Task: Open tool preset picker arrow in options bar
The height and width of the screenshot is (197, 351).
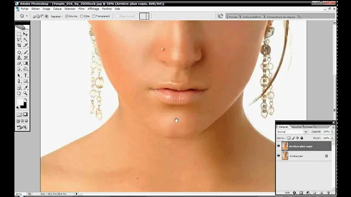Action: (x=27, y=16)
